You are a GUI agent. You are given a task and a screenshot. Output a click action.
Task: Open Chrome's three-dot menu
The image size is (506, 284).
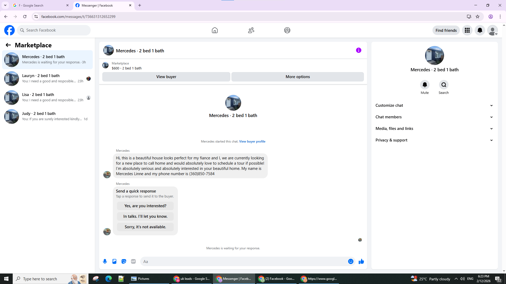(x=500, y=17)
